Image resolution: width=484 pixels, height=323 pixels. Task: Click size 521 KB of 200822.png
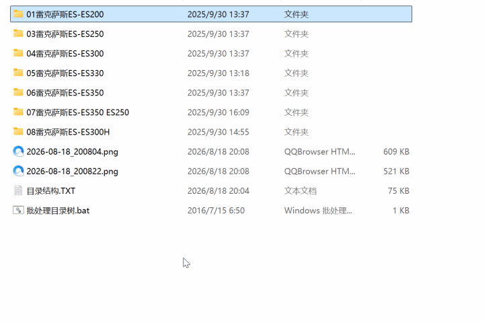tap(397, 171)
